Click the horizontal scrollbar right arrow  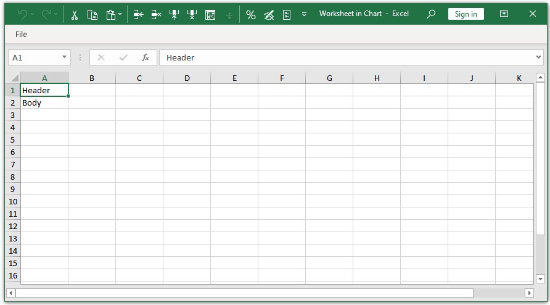[529, 293]
